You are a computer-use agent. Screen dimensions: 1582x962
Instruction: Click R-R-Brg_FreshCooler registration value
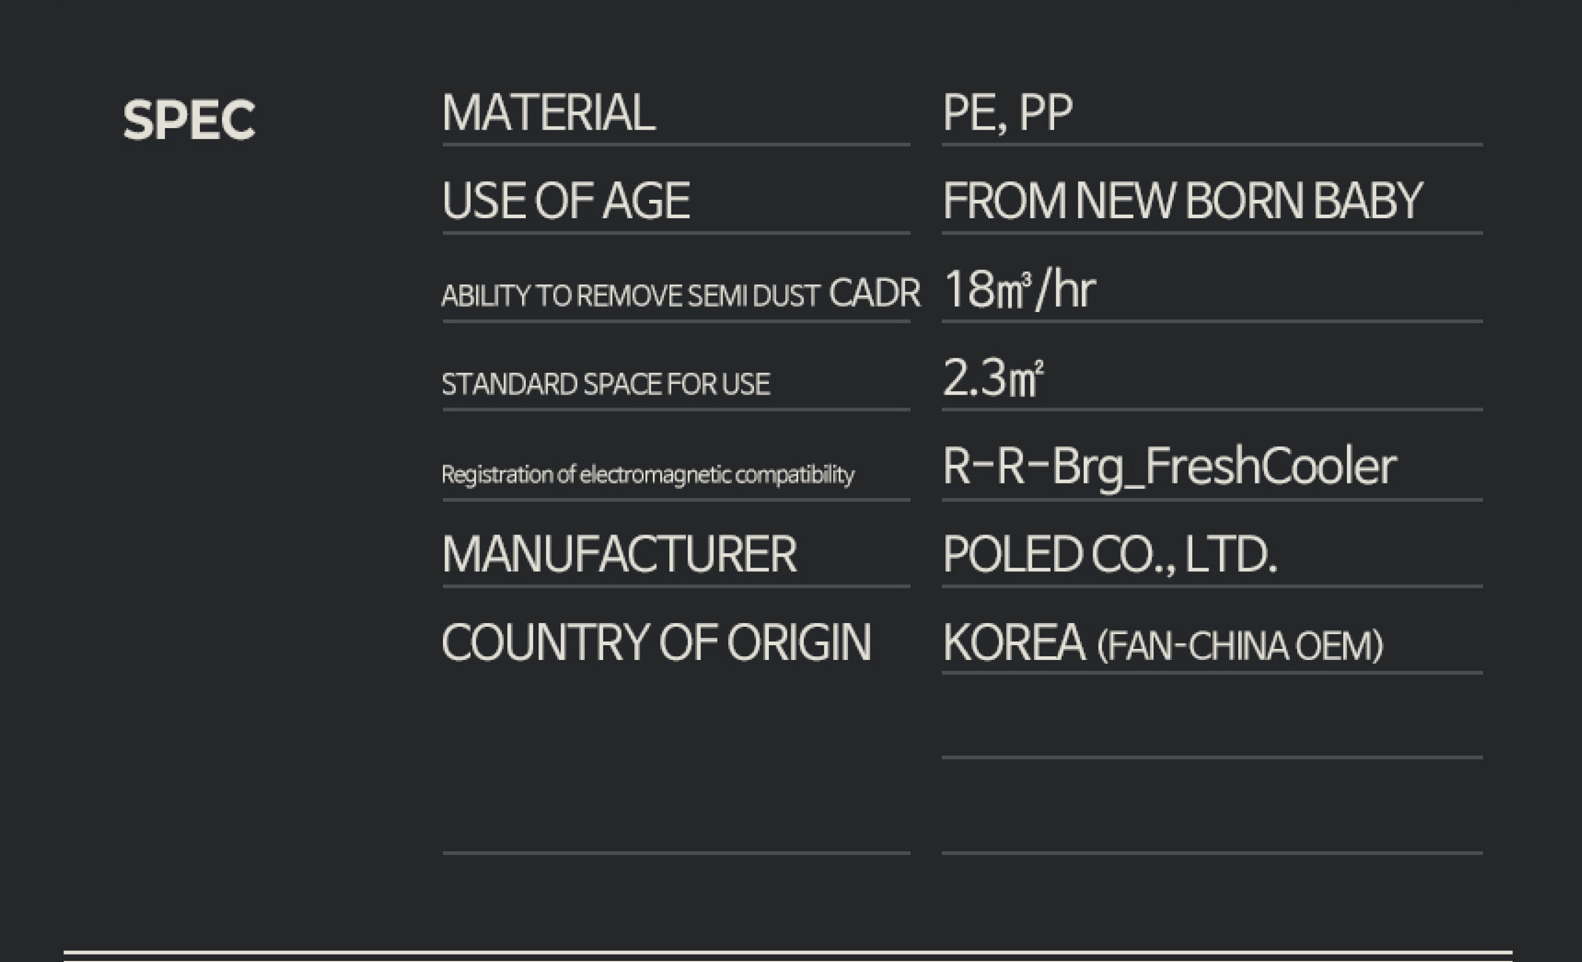[1169, 467]
